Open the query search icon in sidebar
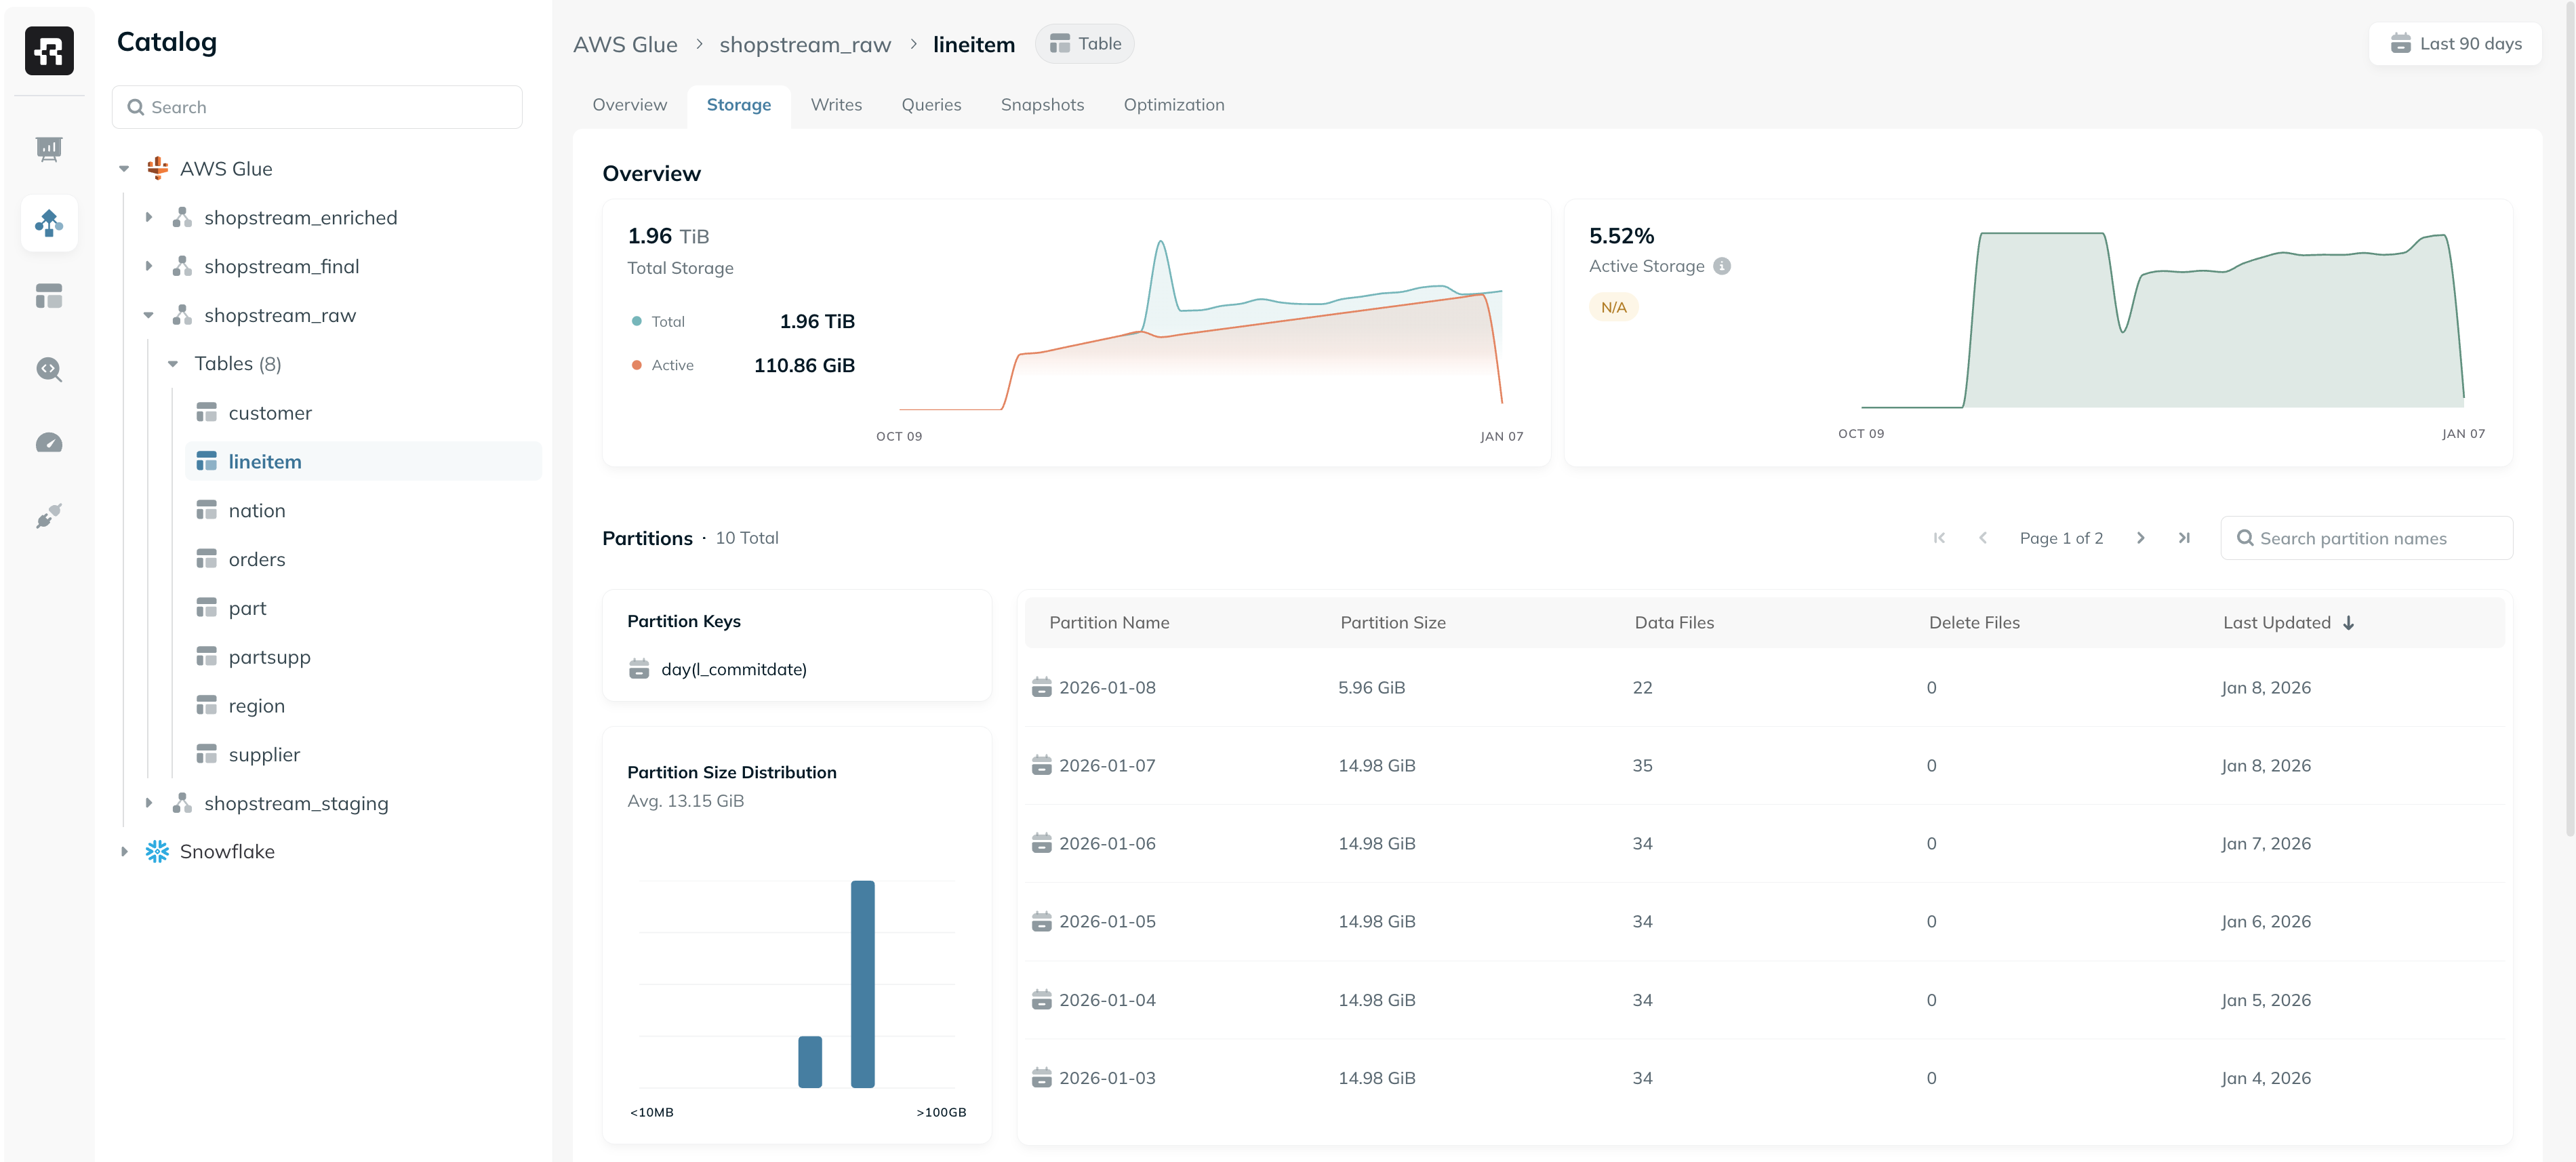Image resolution: width=2576 pixels, height=1162 pixels. pyautogui.click(x=49, y=370)
